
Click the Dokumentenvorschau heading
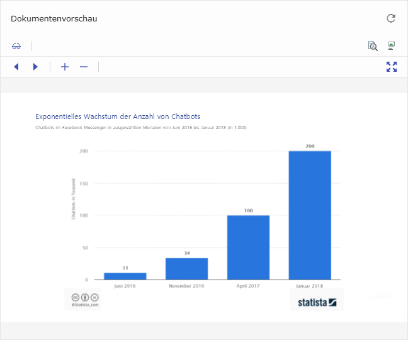pos(54,18)
